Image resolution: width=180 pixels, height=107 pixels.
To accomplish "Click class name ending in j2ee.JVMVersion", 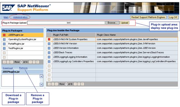I will pos(126,44).
